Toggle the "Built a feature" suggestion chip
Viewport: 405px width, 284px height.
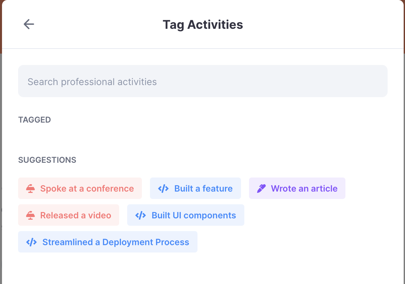(x=195, y=188)
